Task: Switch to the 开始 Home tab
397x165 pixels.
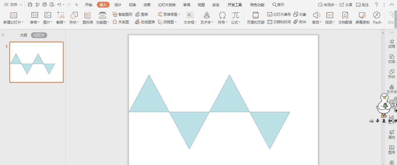Action: pos(89,5)
